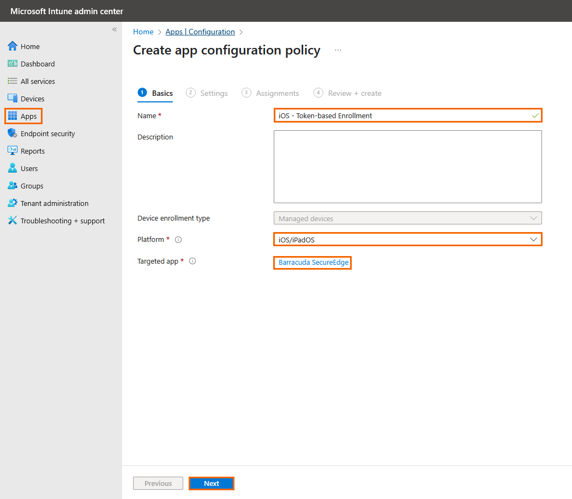Click the All services list icon
This screenshot has height=499, width=572.
pyautogui.click(x=13, y=81)
